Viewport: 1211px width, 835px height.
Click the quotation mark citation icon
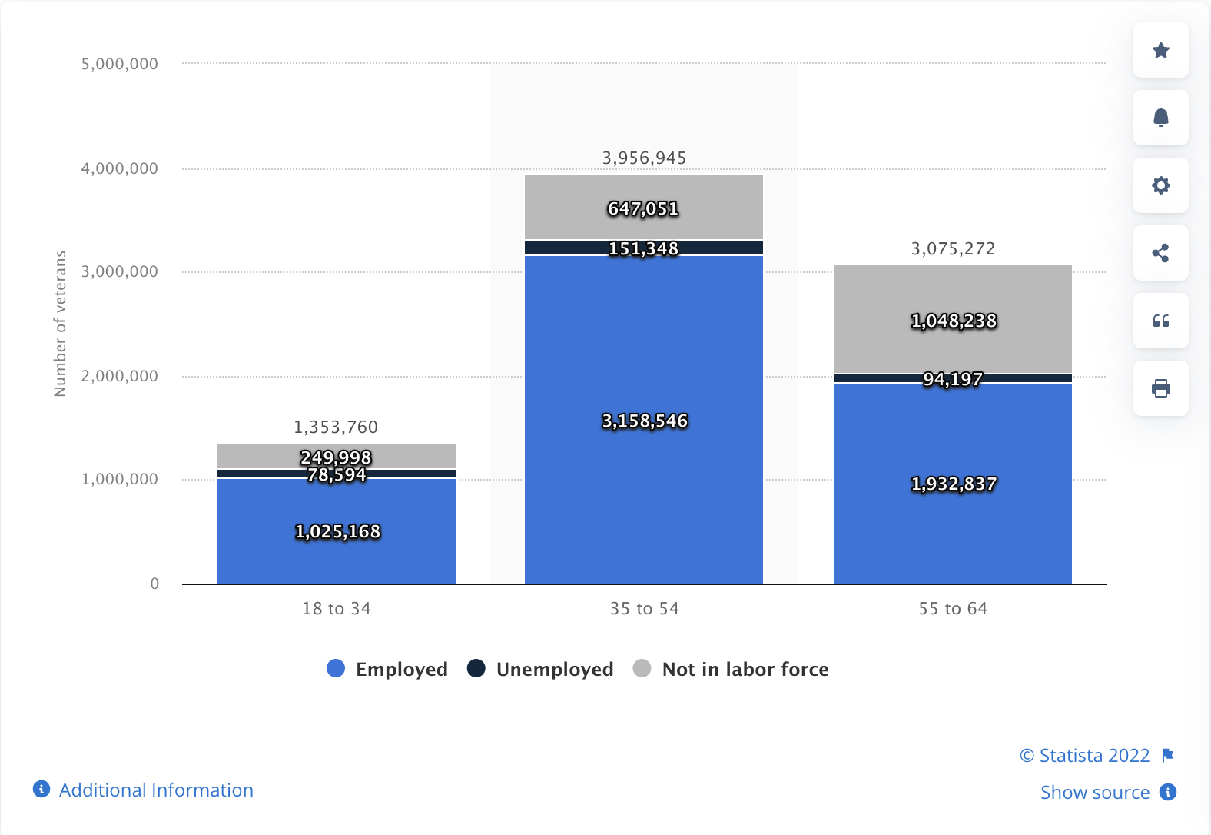1161,321
